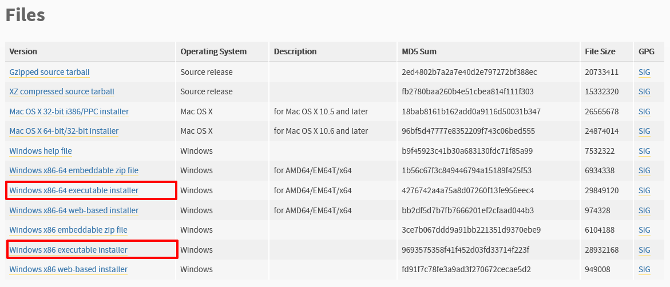Click Windows x86 executable installer link
670x287 pixels.
click(x=68, y=250)
